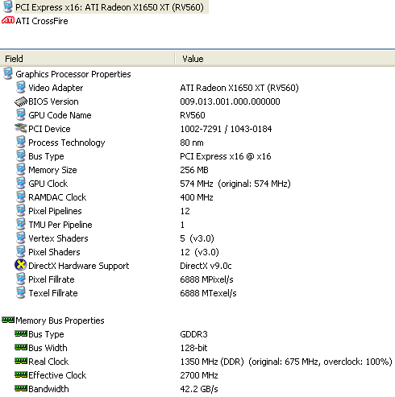This screenshot has height=397, width=395.
Task: Click the Texel Fillrate icon
Action: (21, 292)
